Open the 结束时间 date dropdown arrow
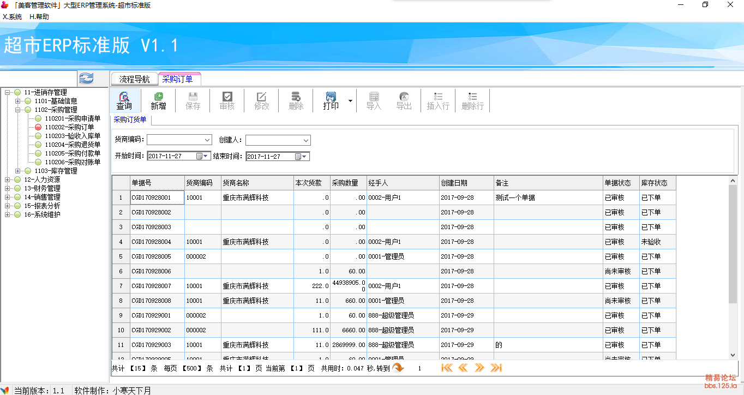The width and height of the screenshot is (744, 395). pos(304,157)
